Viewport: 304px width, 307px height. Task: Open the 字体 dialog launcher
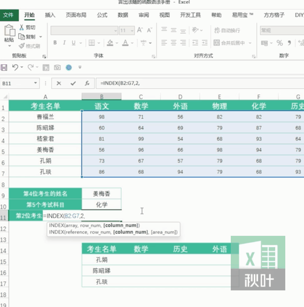coord(153,57)
